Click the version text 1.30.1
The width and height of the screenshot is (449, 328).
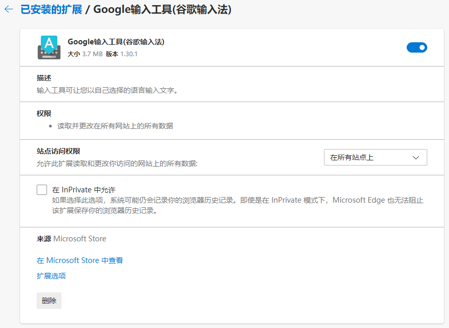point(129,54)
